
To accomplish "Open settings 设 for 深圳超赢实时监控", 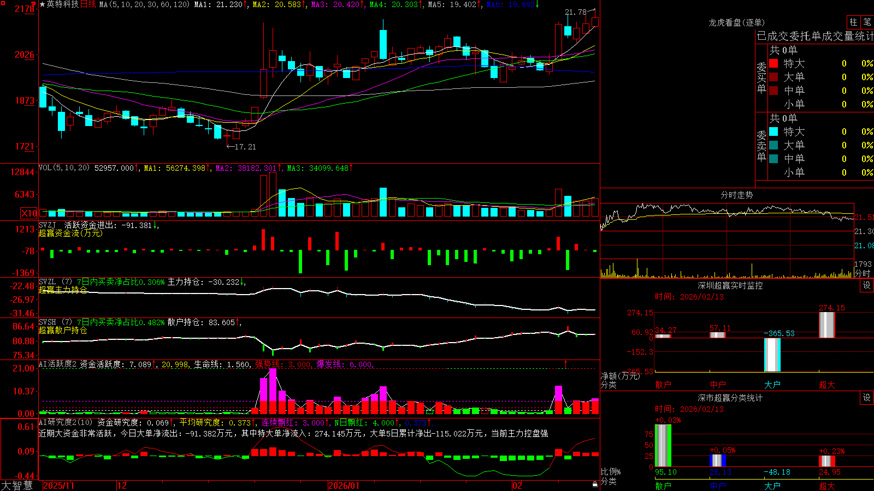I will click(867, 285).
